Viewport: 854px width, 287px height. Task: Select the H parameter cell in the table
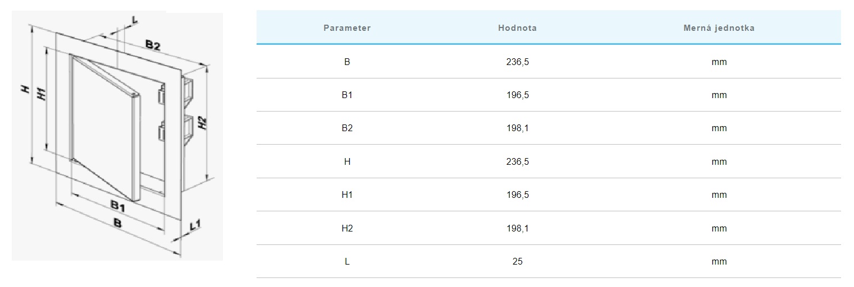347,161
